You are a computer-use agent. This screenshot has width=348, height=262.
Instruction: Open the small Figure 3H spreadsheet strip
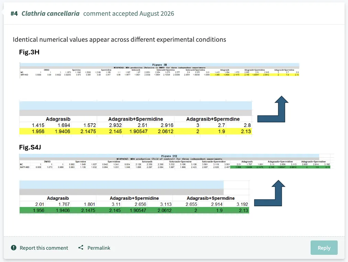(x=159, y=70)
